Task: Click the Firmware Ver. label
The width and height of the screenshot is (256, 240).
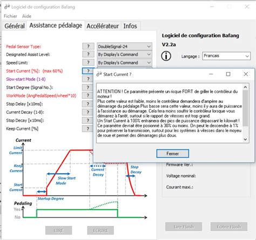Action: (x=179, y=165)
